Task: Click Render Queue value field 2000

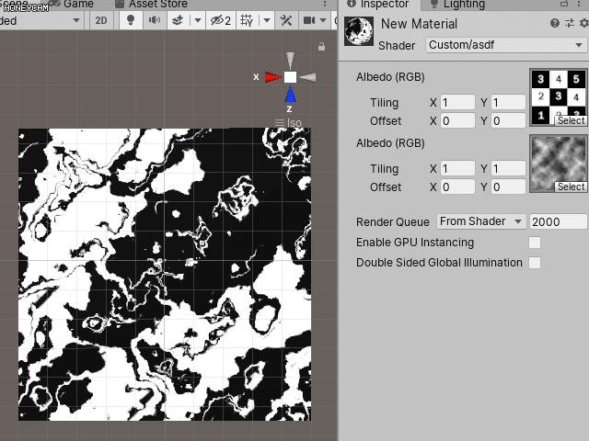Action: (x=558, y=221)
